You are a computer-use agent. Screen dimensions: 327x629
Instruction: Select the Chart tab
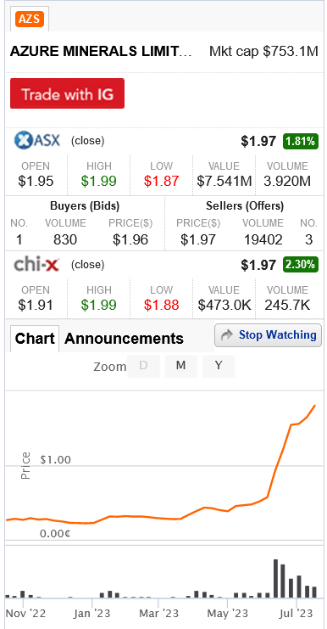(35, 339)
